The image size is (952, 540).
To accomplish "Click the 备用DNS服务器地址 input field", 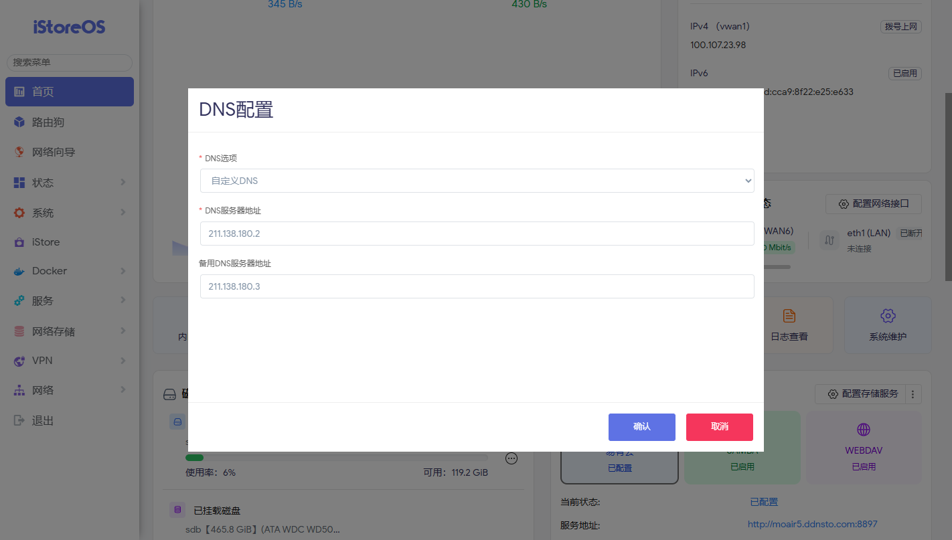I will pos(477,286).
